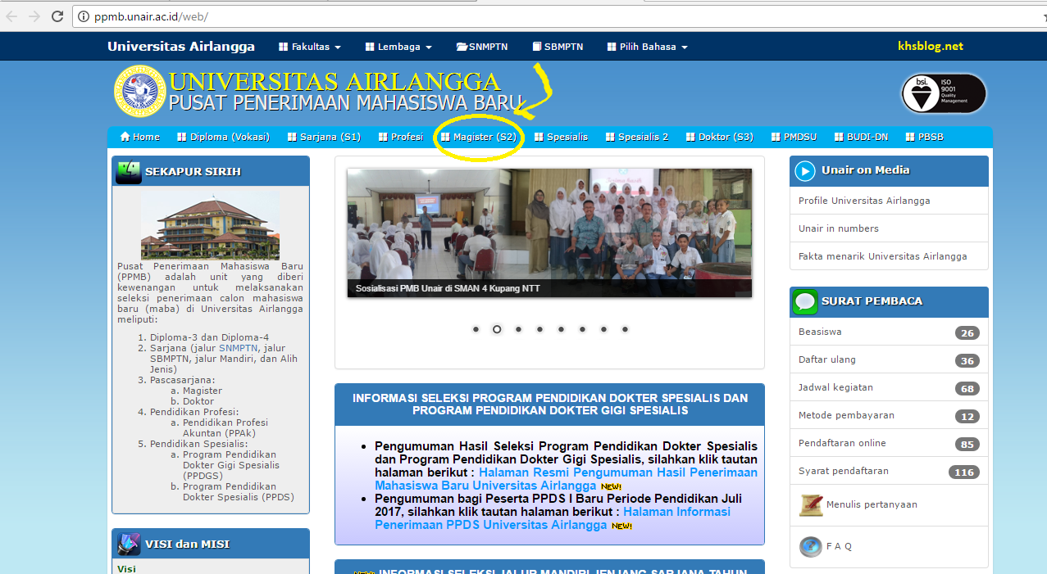
Task: Open the Pilih Bahasa language dropdown
Action: tap(648, 47)
